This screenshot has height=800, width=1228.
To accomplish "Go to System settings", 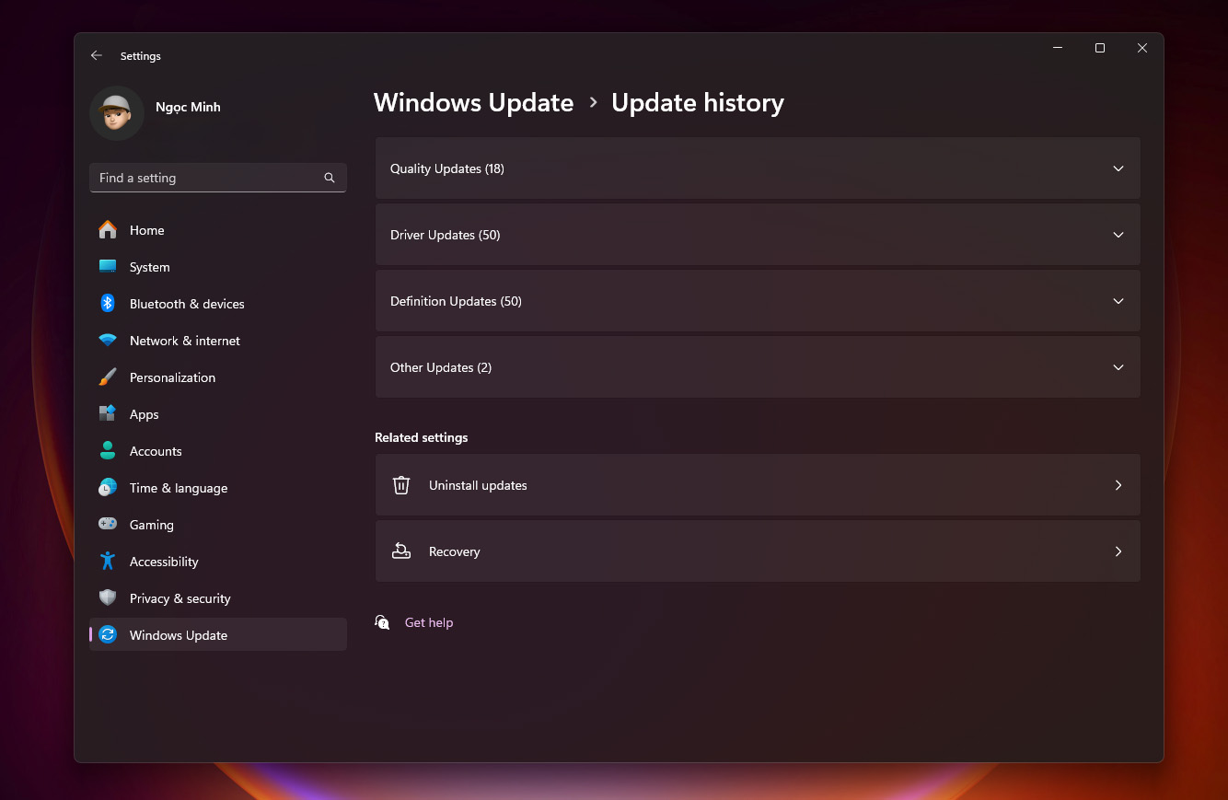I will [x=218, y=267].
